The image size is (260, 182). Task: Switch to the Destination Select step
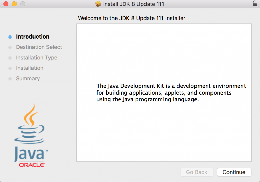point(39,47)
